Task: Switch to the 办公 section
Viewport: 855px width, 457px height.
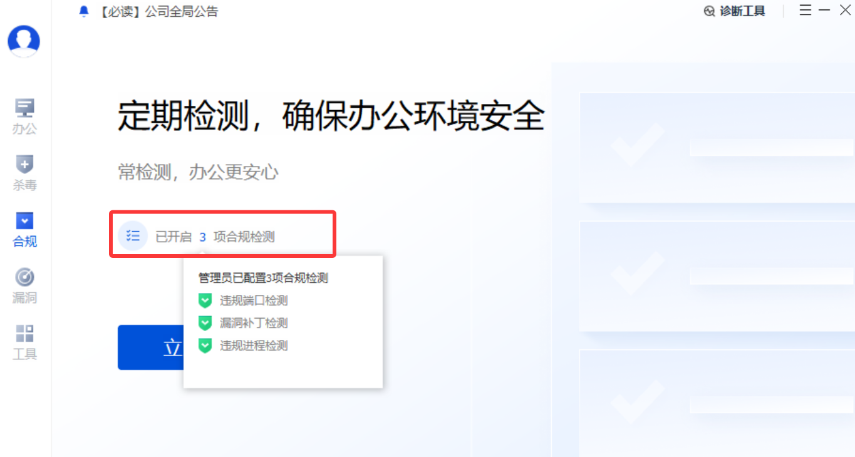Action: (24, 117)
